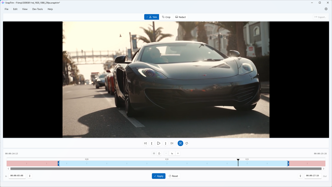
Task: Switch to the Crop mode
Action: pyautogui.click(x=166, y=17)
